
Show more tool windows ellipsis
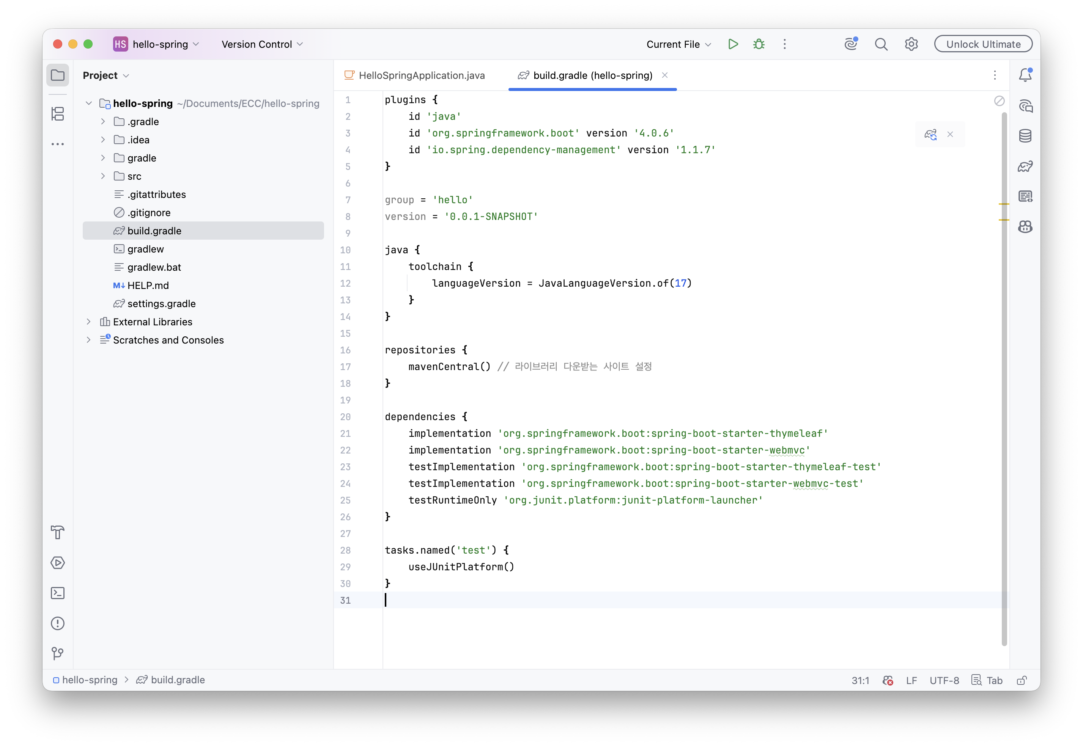point(58,144)
